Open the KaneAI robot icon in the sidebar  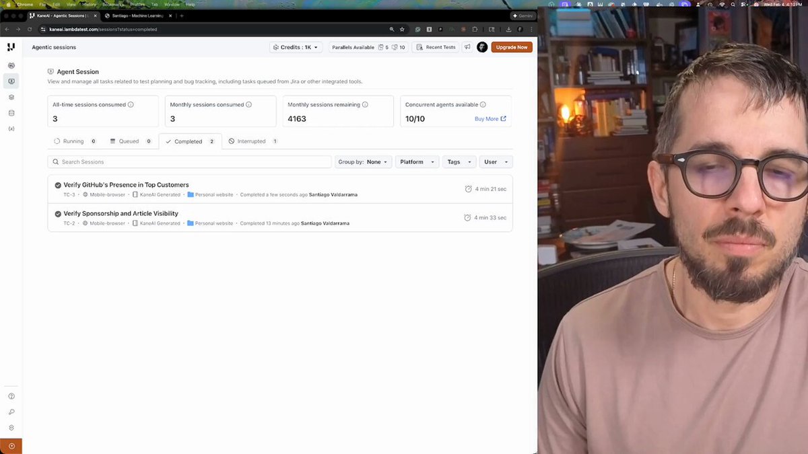pyautogui.click(x=11, y=65)
